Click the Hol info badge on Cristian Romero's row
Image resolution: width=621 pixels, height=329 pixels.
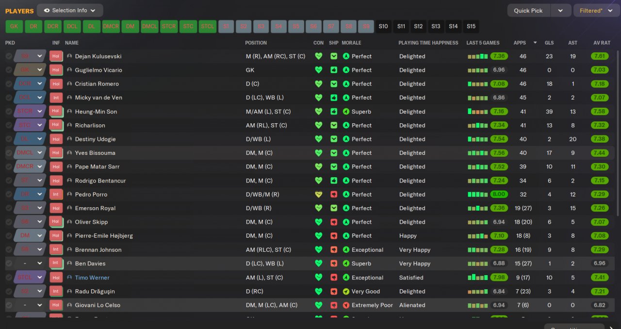pos(56,84)
